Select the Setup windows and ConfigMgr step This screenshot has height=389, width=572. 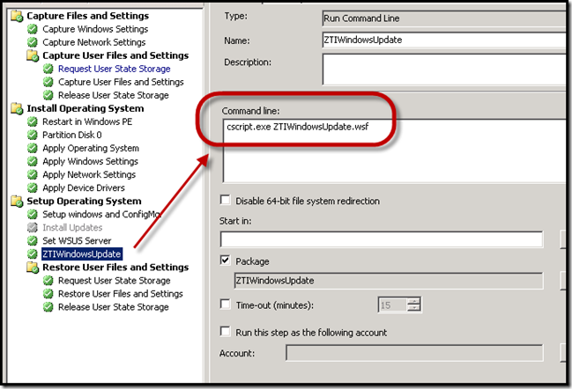coord(101,214)
